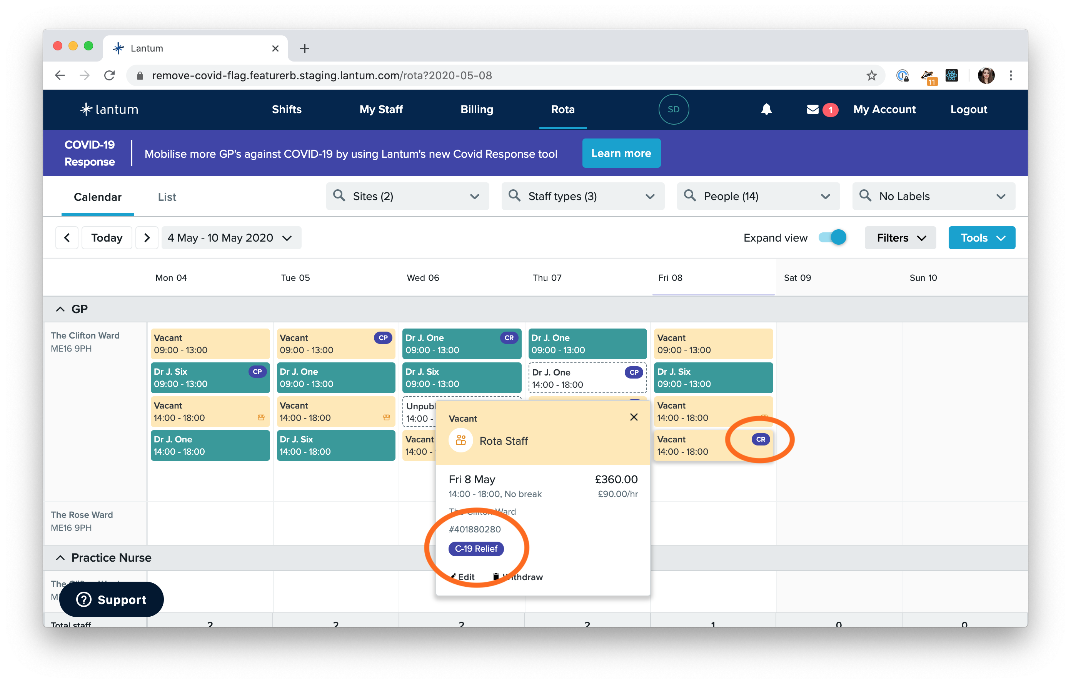
Task: Bookmark this page with the star icon
Action: click(x=871, y=76)
